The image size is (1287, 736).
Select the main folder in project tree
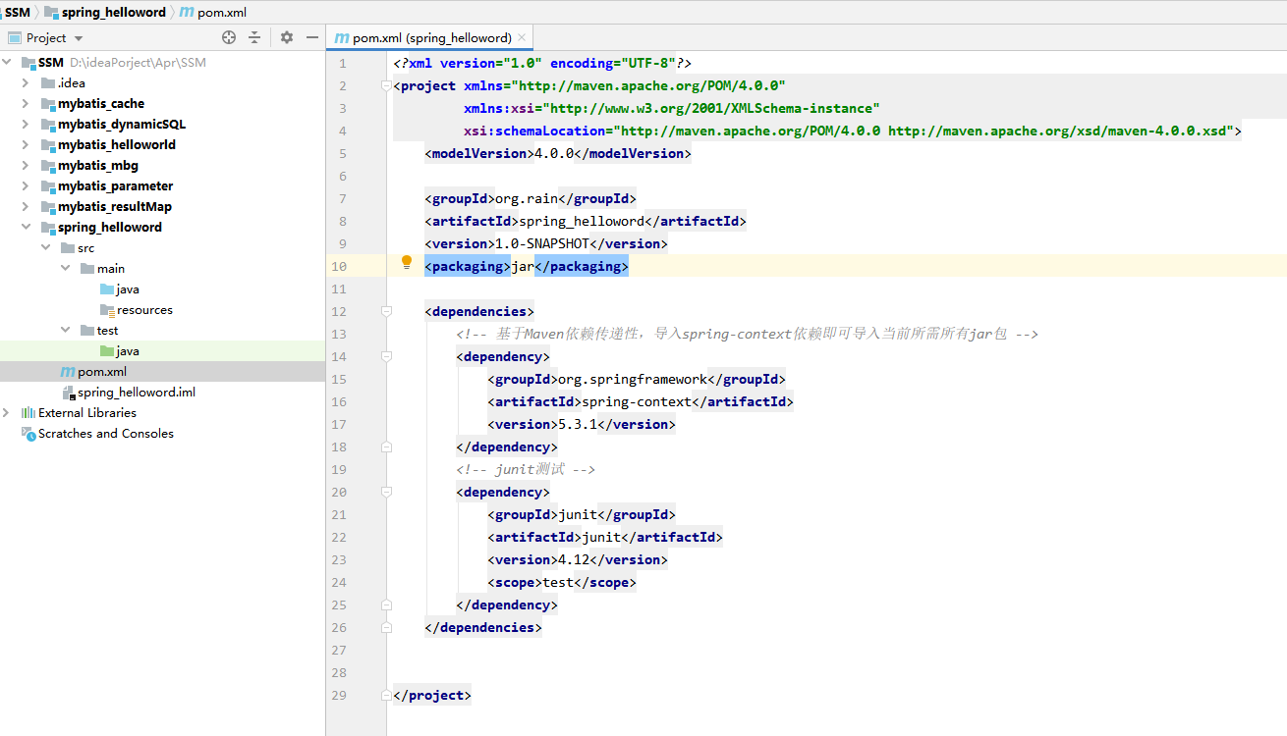[x=111, y=269]
